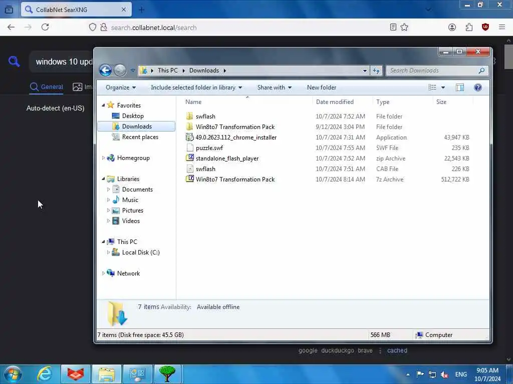Click the browser Back arrow
513x384 pixels.
point(11,27)
